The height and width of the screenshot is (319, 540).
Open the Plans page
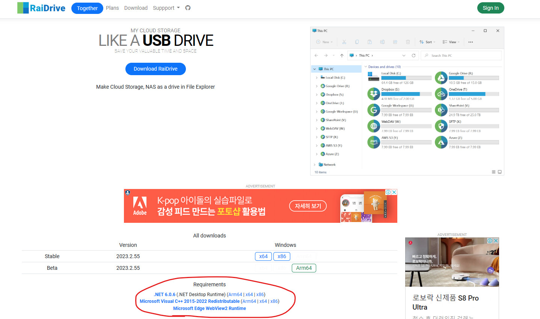click(112, 8)
